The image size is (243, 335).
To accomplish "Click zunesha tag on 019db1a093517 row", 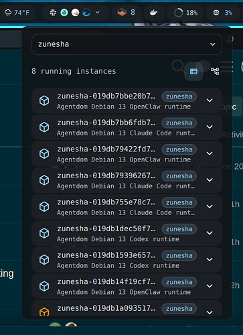I will [x=179, y=308].
